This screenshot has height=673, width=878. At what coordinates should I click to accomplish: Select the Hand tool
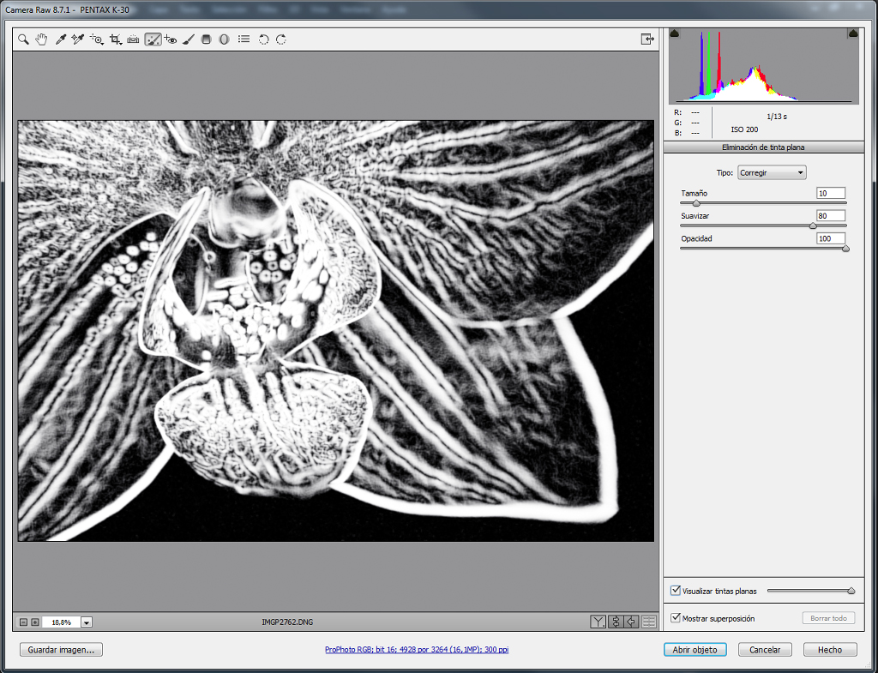41,39
